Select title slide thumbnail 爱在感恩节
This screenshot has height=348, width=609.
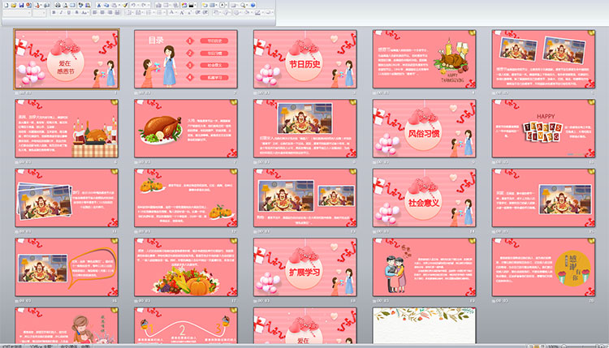(x=67, y=59)
